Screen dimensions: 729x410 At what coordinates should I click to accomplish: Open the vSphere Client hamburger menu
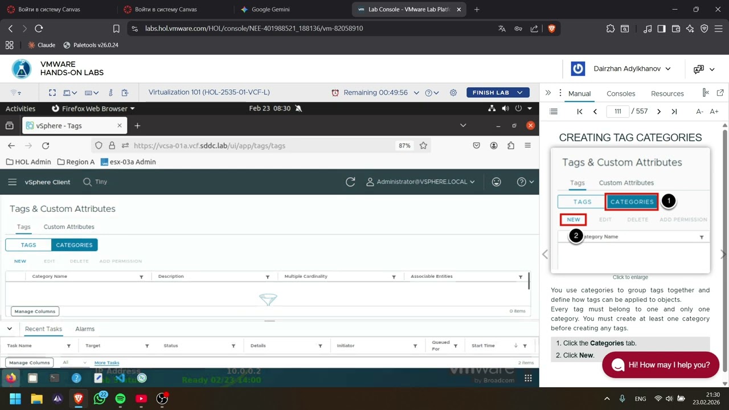point(13,182)
